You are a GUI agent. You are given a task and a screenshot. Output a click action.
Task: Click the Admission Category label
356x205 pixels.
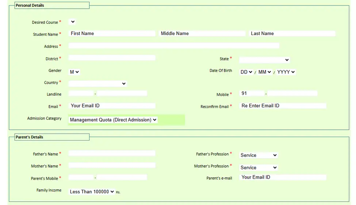[x=44, y=118]
